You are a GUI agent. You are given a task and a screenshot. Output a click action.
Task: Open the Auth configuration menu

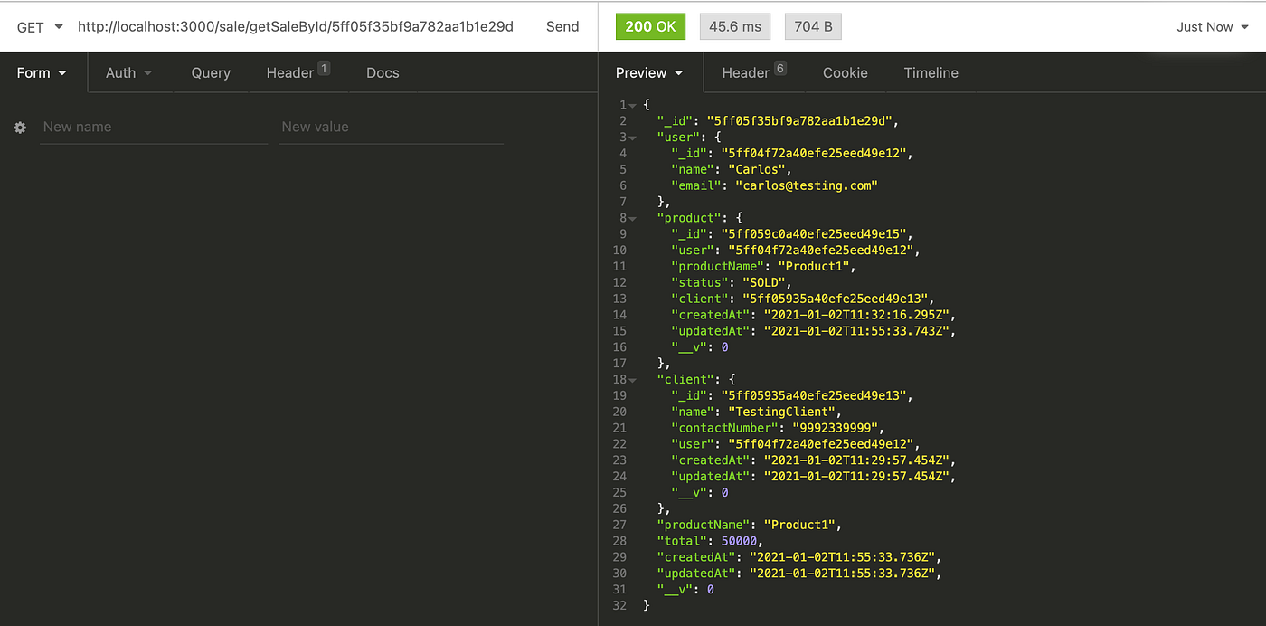click(128, 72)
